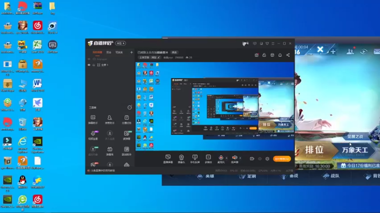Viewport: 380px width, 213px height.
Task: Expand speaker options arrow
Action: point(240,158)
